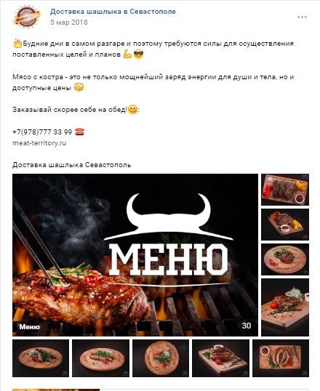This screenshot has height=391, width=320.
Task: Click the Меню album caption label
Action: click(x=29, y=326)
